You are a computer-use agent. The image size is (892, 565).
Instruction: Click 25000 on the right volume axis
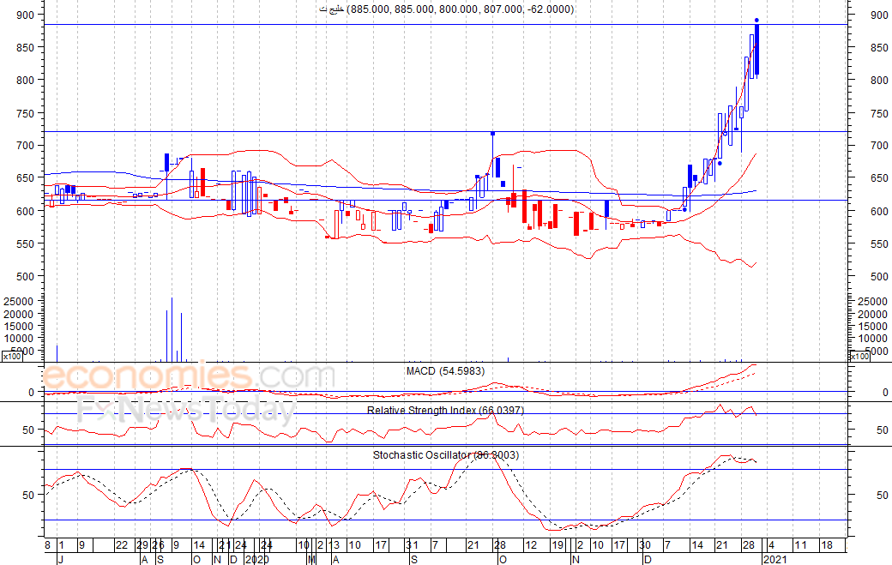pos(871,302)
